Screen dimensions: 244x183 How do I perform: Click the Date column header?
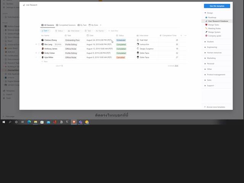point(90,35)
